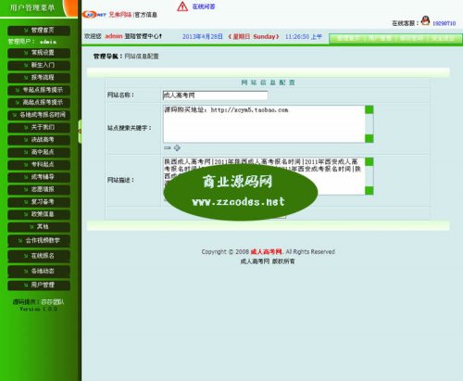Open the 在线问答 link
Viewport: 463px width, 381px height.
pos(204,6)
